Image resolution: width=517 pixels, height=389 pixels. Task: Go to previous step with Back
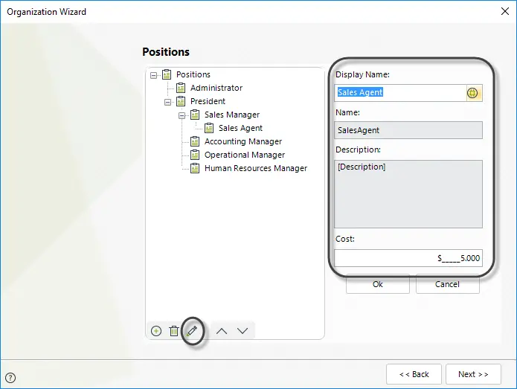pyautogui.click(x=414, y=374)
